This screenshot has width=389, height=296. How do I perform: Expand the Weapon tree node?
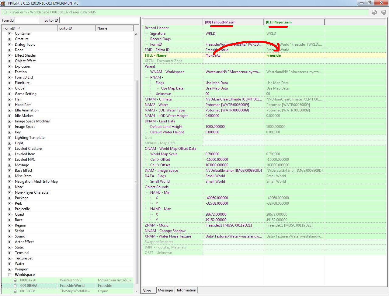pos(9,269)
